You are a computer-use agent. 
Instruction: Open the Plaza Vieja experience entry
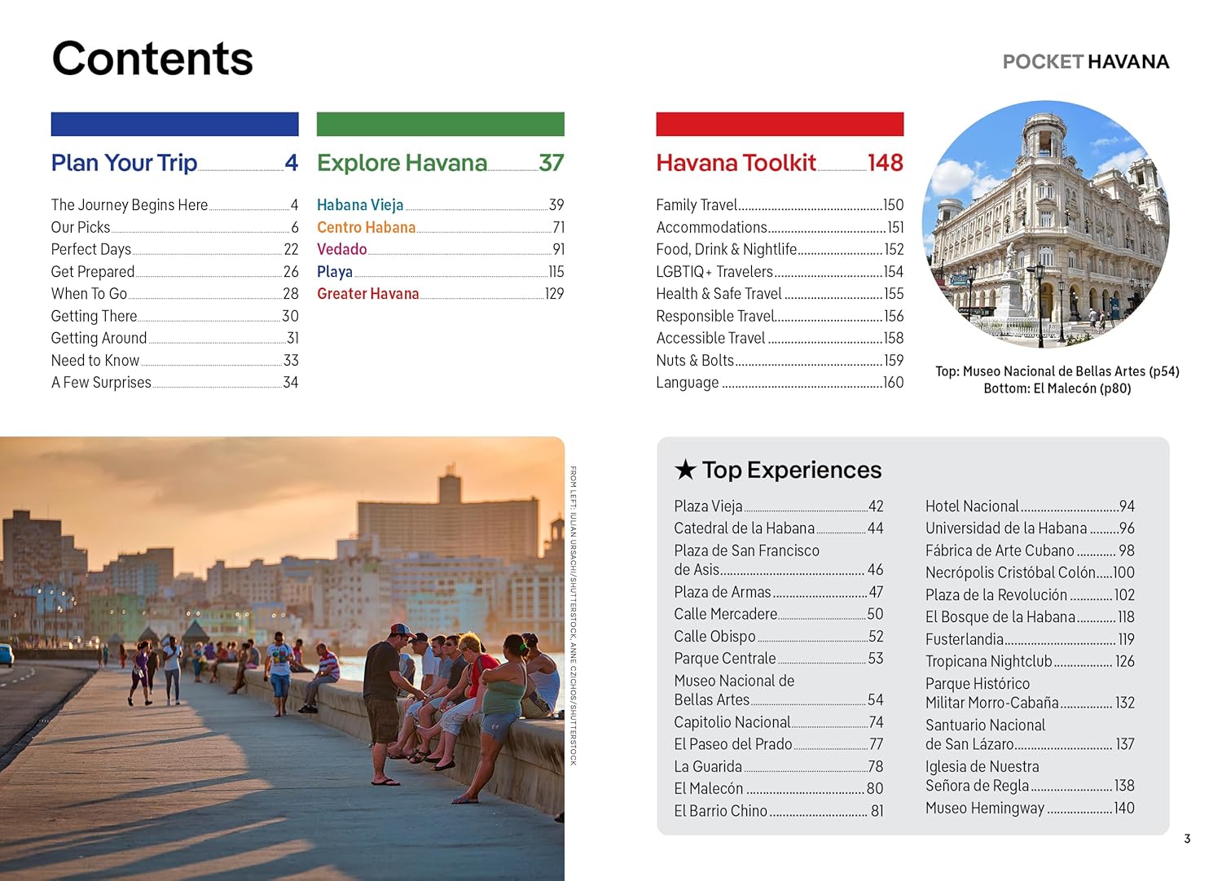(708, 506)
